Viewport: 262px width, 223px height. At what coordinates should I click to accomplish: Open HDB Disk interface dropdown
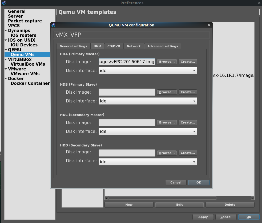[x=148, y=101]
